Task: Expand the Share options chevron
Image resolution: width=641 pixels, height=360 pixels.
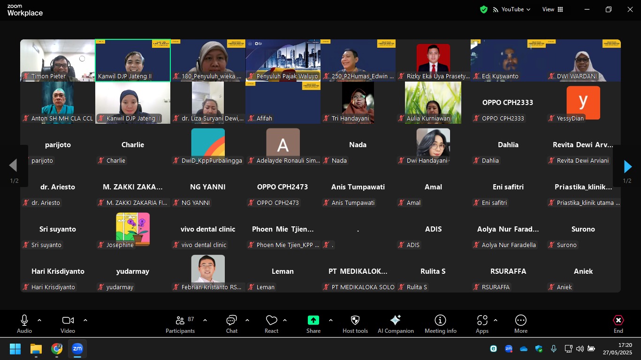Action: click(331, 321)
